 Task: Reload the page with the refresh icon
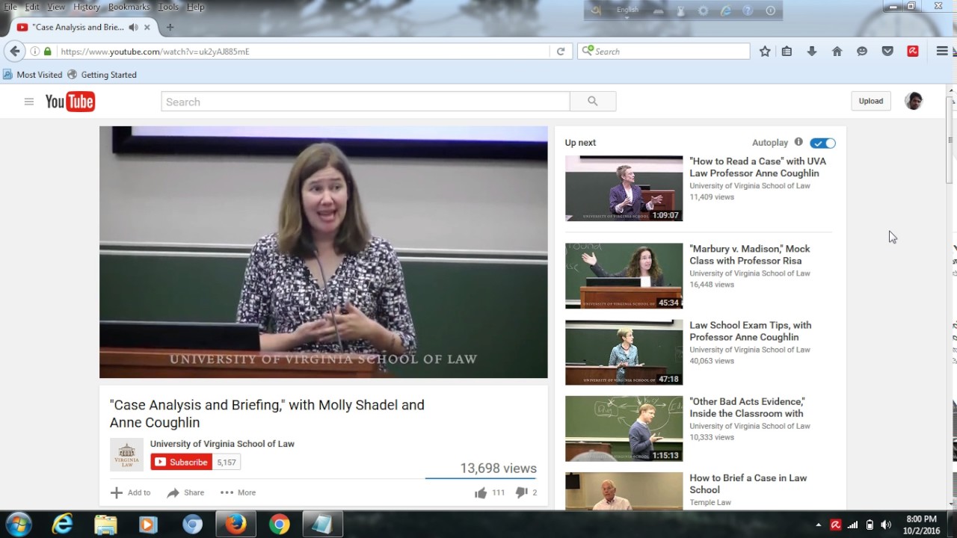tap(560, 52)
